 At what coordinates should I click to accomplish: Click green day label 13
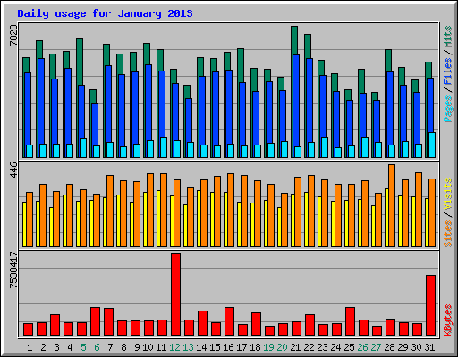(x=188, y=347)
